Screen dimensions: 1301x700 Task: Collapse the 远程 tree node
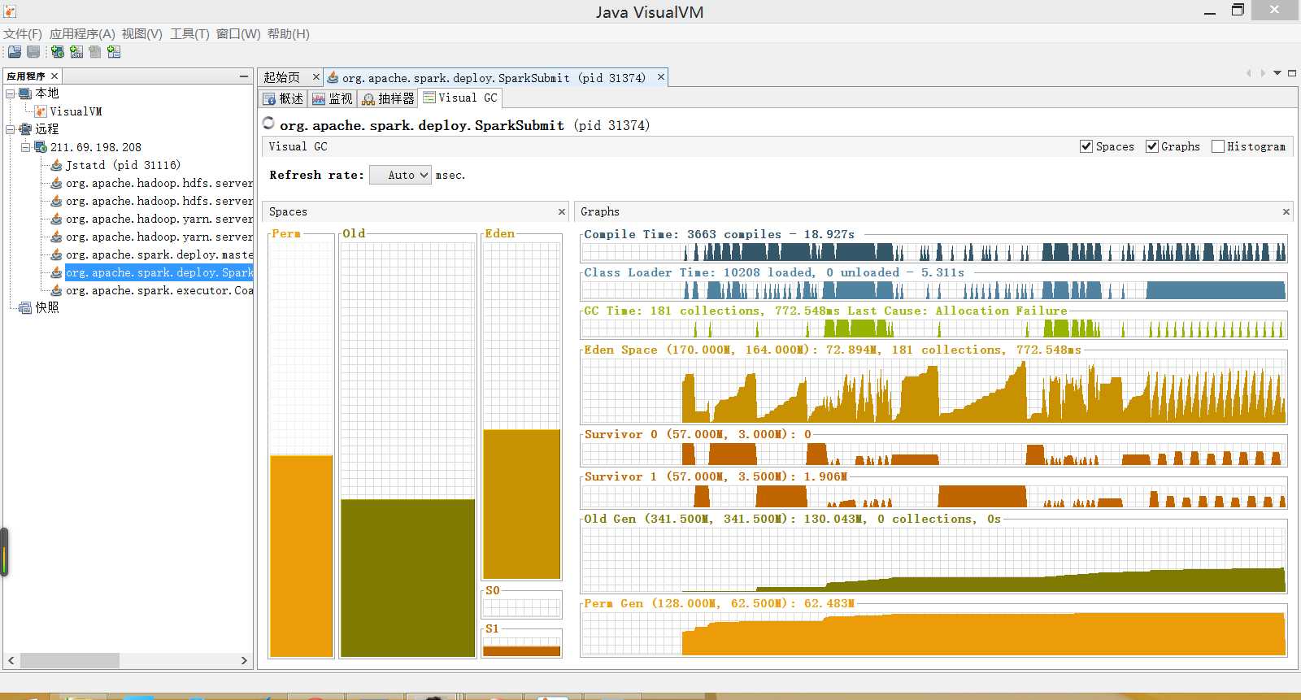(x=11, y=129)
